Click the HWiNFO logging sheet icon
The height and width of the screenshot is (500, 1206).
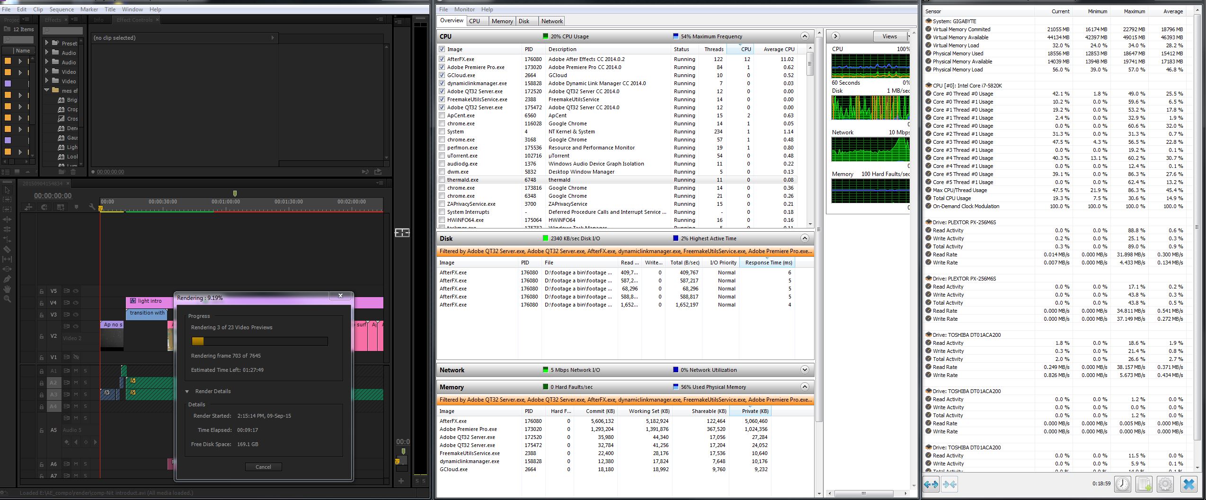[1144, 484]
